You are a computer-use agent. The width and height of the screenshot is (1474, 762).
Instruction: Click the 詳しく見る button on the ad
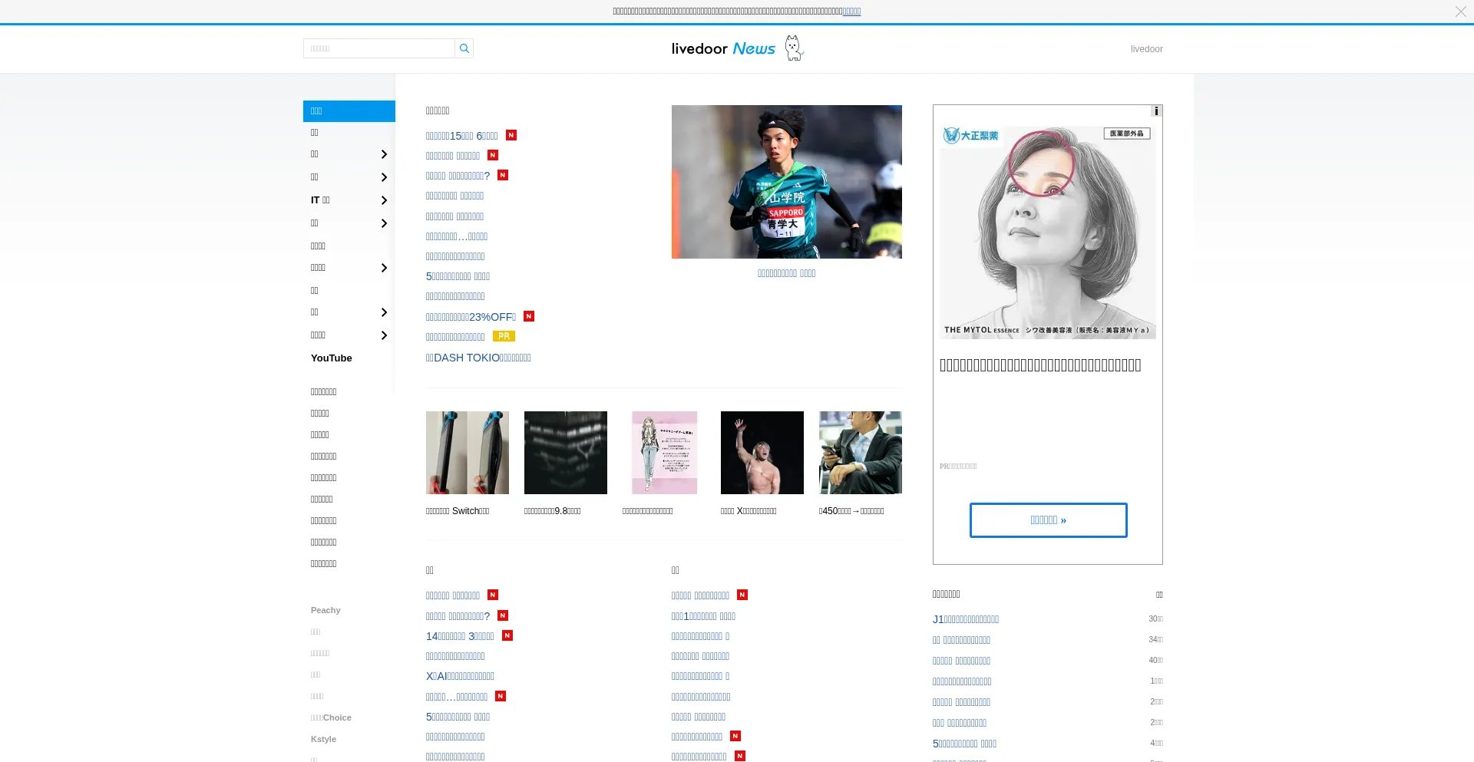[x=1048, y=520]
